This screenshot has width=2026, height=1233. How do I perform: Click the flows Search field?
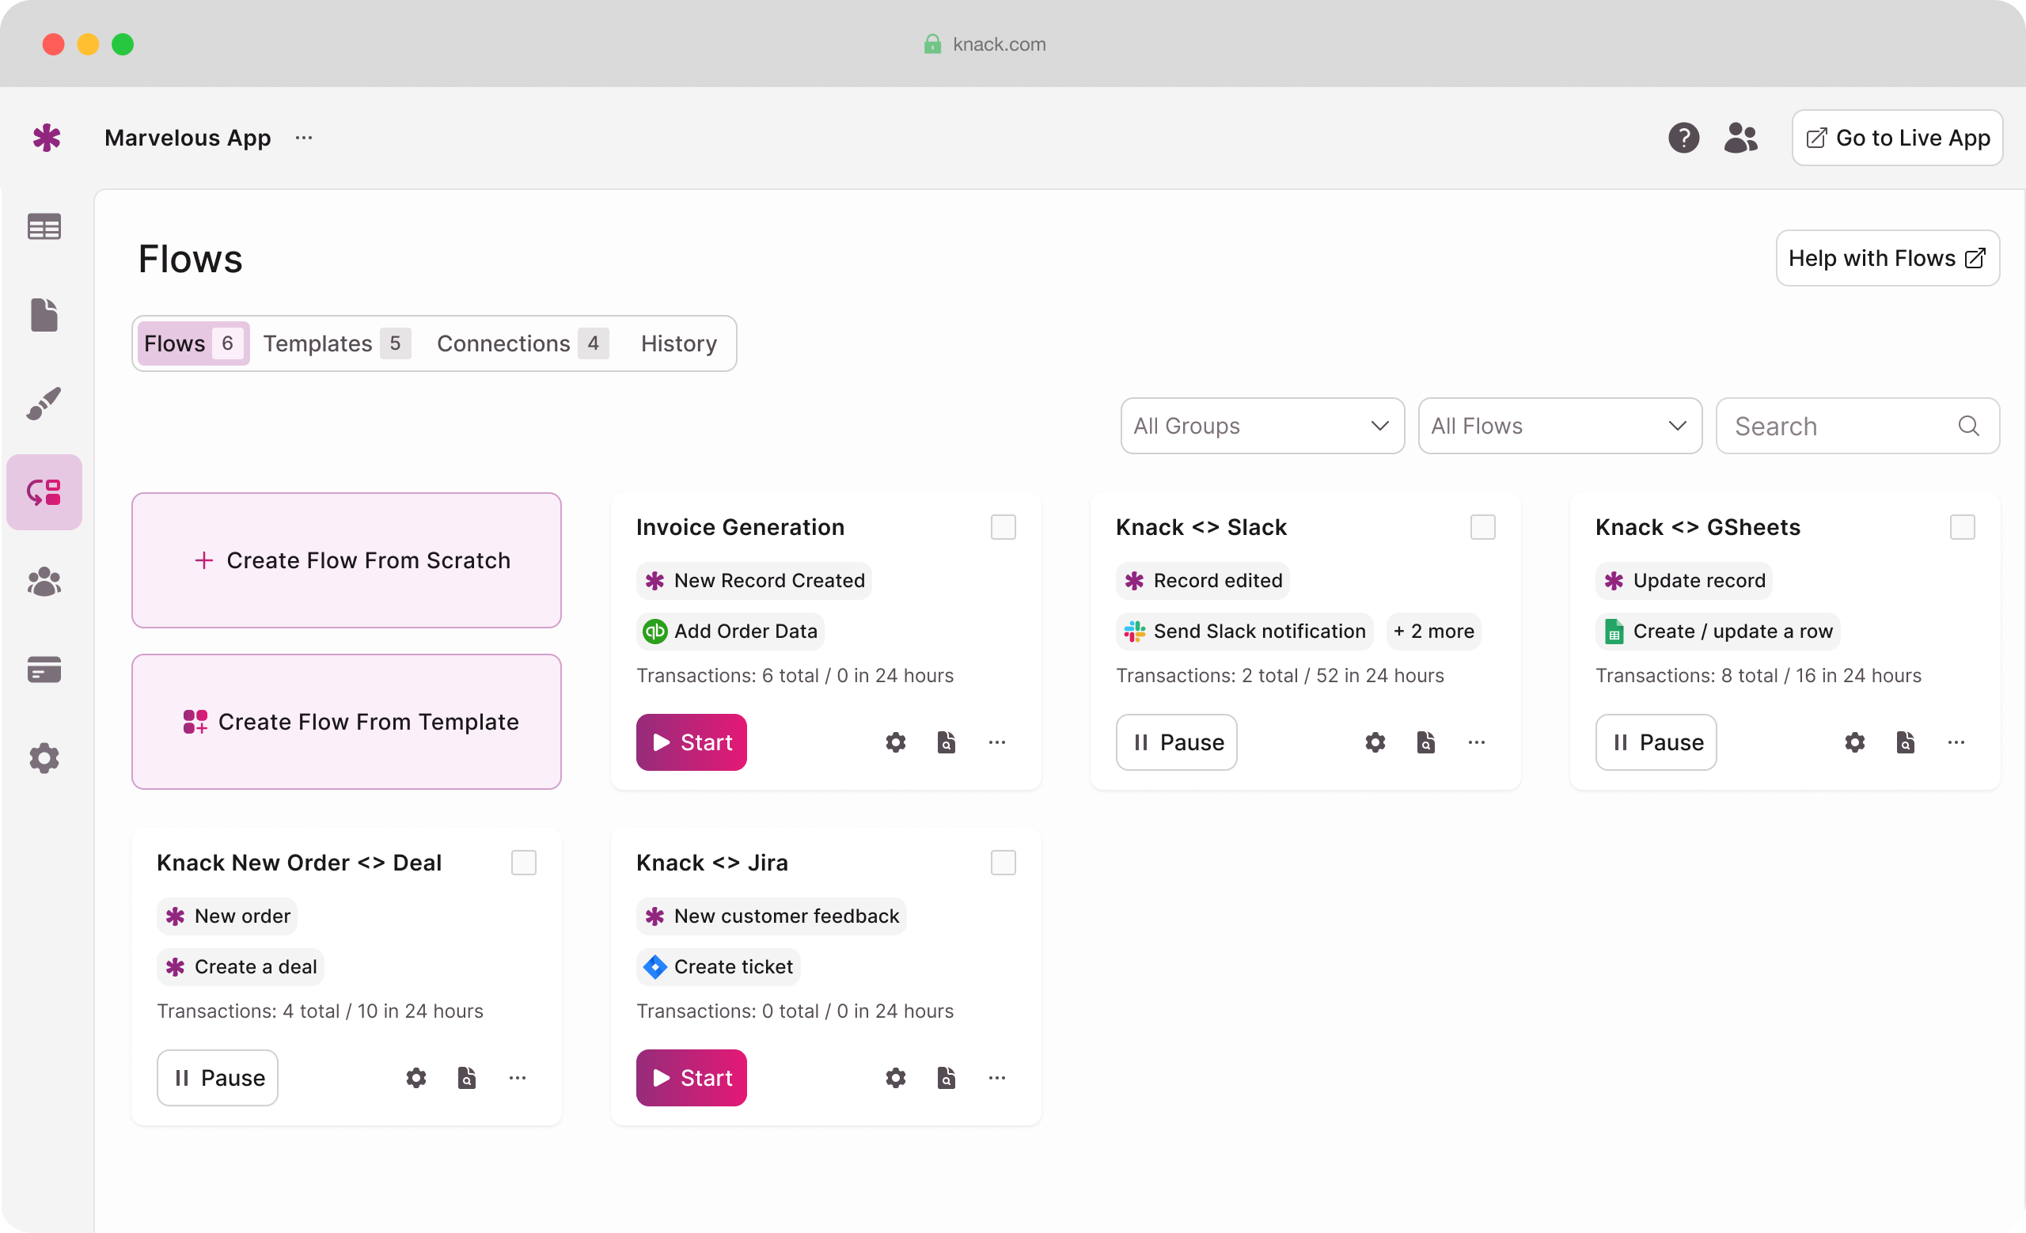click(x=1842, y=426)
